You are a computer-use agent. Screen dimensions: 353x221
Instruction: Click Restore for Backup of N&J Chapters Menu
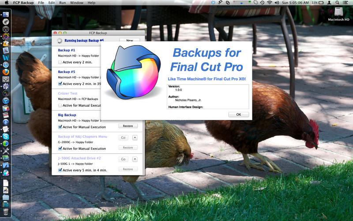[x=128, y=148]
